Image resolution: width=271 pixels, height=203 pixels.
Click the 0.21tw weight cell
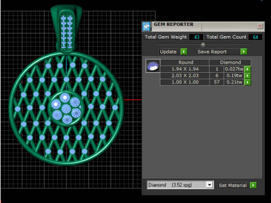pyautogui.click(x=234, y=82)
